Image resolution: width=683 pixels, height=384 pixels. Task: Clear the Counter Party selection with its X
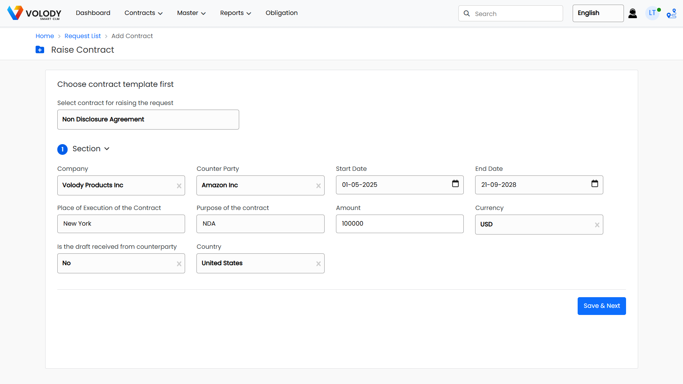click(x=318, y=186)
